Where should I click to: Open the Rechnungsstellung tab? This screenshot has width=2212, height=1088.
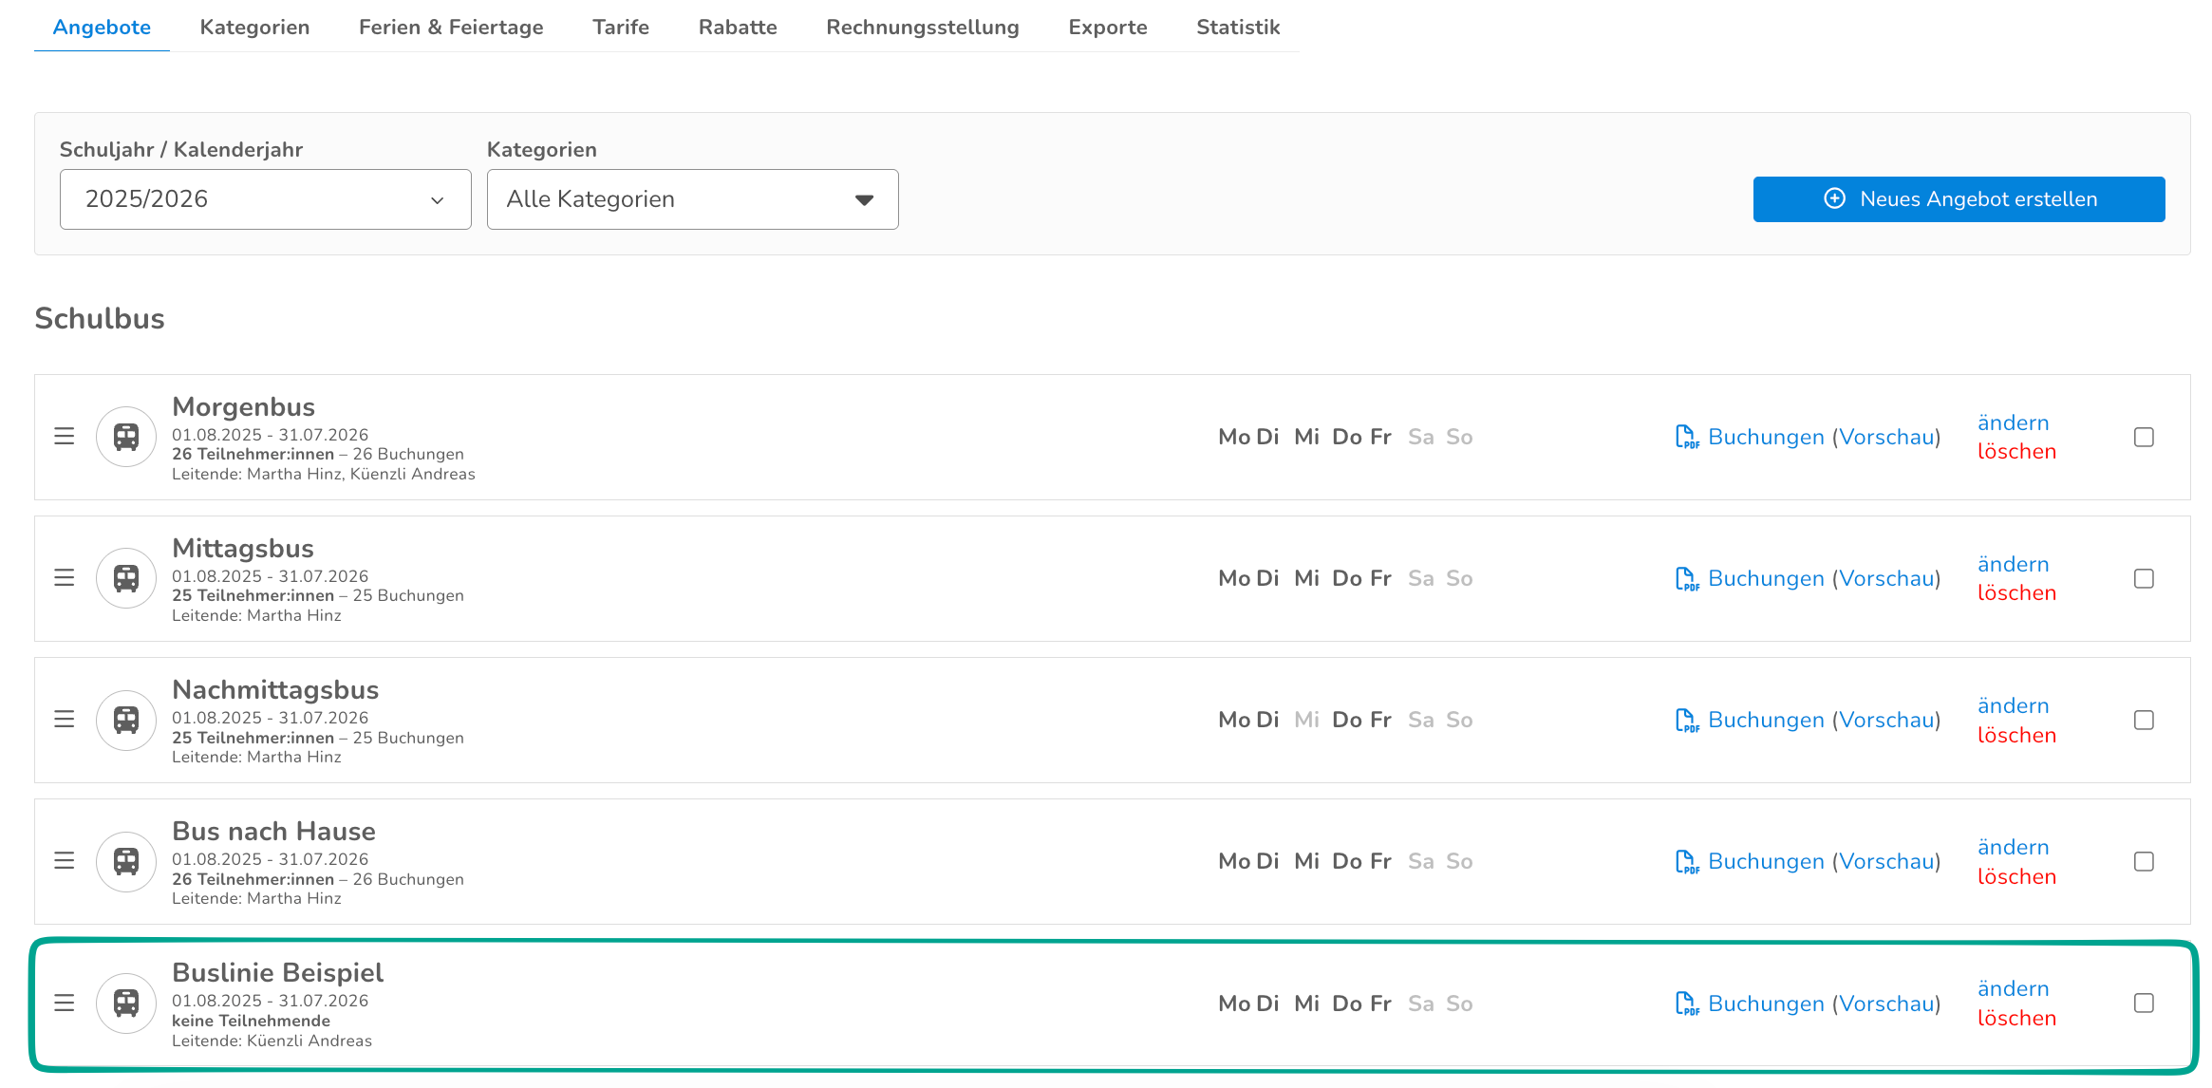pyautogui.click(x=922, y=28)
